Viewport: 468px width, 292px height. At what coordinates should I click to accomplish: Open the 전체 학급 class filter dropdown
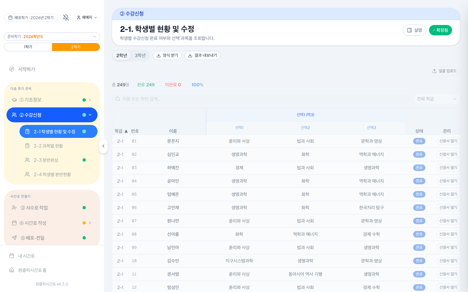tap(436, 99)
